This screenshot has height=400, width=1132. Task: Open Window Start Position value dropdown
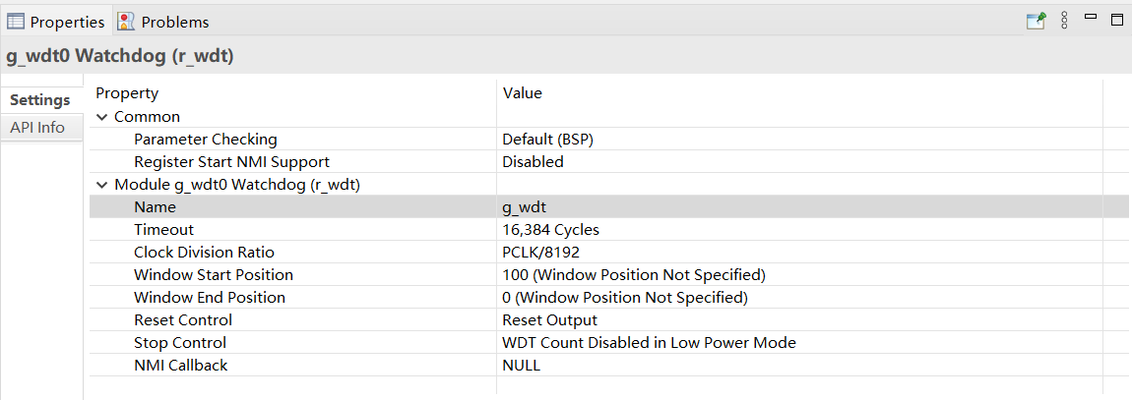633,275
